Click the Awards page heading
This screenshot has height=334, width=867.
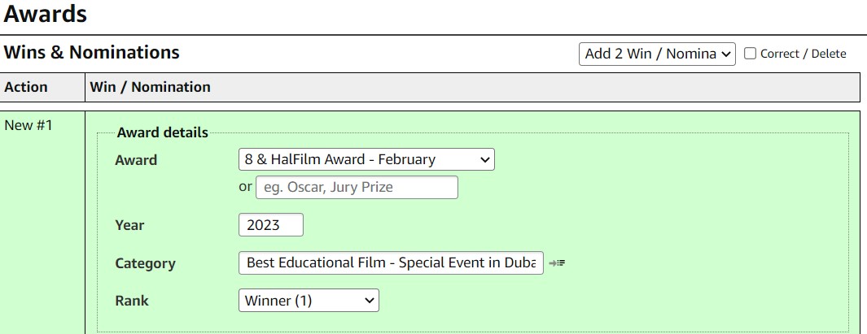[46, 14]
